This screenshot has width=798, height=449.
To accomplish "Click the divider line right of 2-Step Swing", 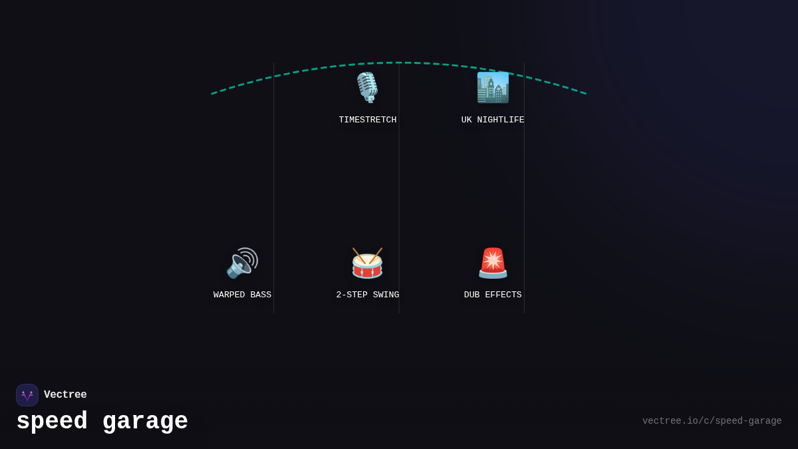I will click(x=399, y=200).
